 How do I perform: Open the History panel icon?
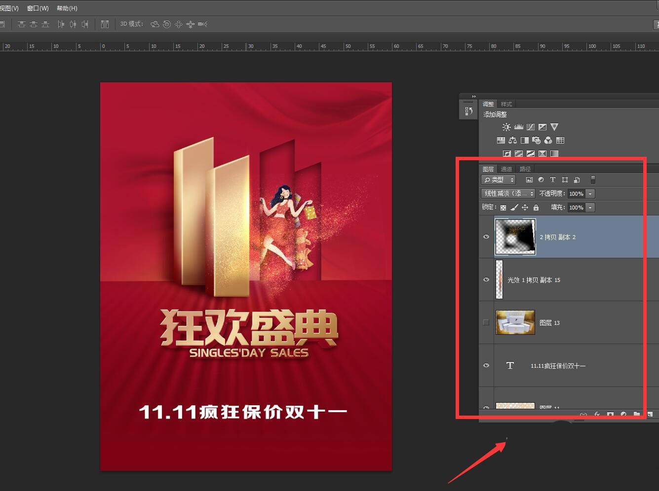[468, 111]
